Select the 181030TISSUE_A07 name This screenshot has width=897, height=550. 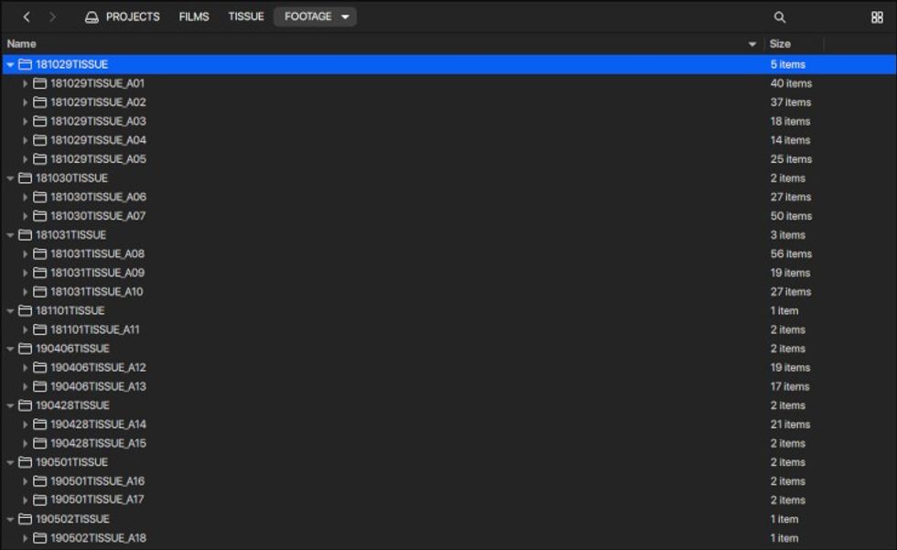coord(99,216)
